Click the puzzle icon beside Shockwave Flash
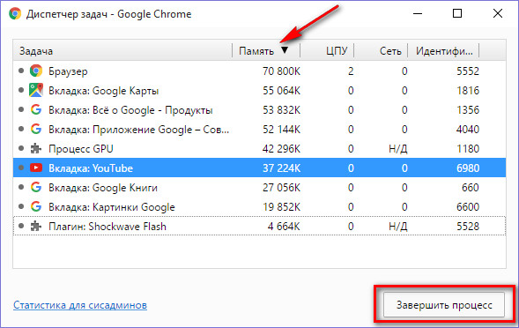 (36, 227)
